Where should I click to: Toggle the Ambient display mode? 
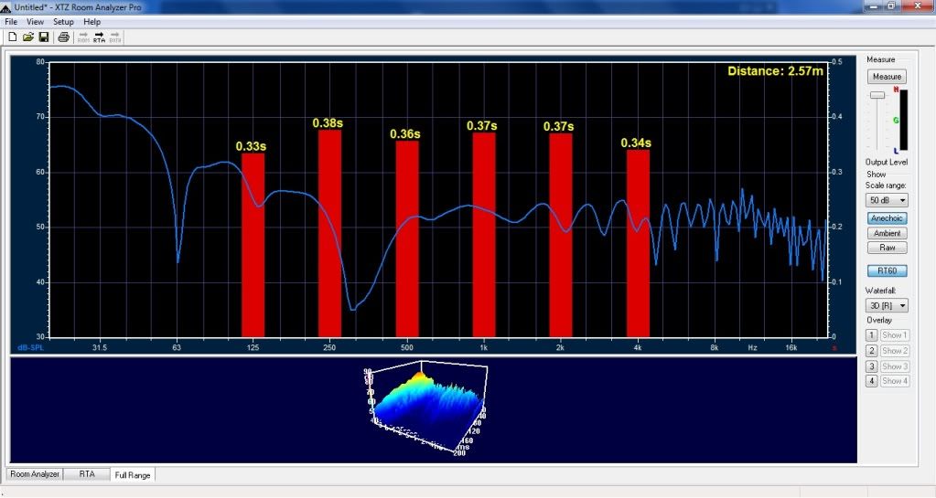887,233
